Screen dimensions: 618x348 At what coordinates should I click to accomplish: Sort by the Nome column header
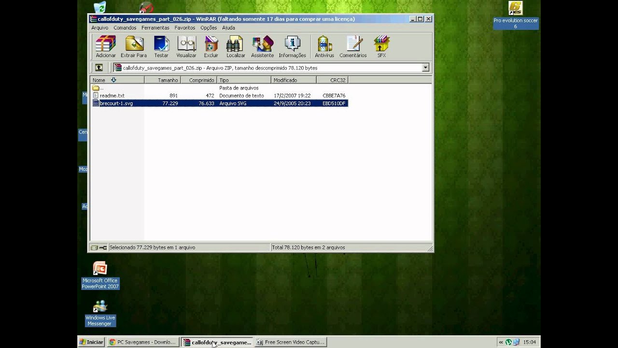tap(117, 80)
